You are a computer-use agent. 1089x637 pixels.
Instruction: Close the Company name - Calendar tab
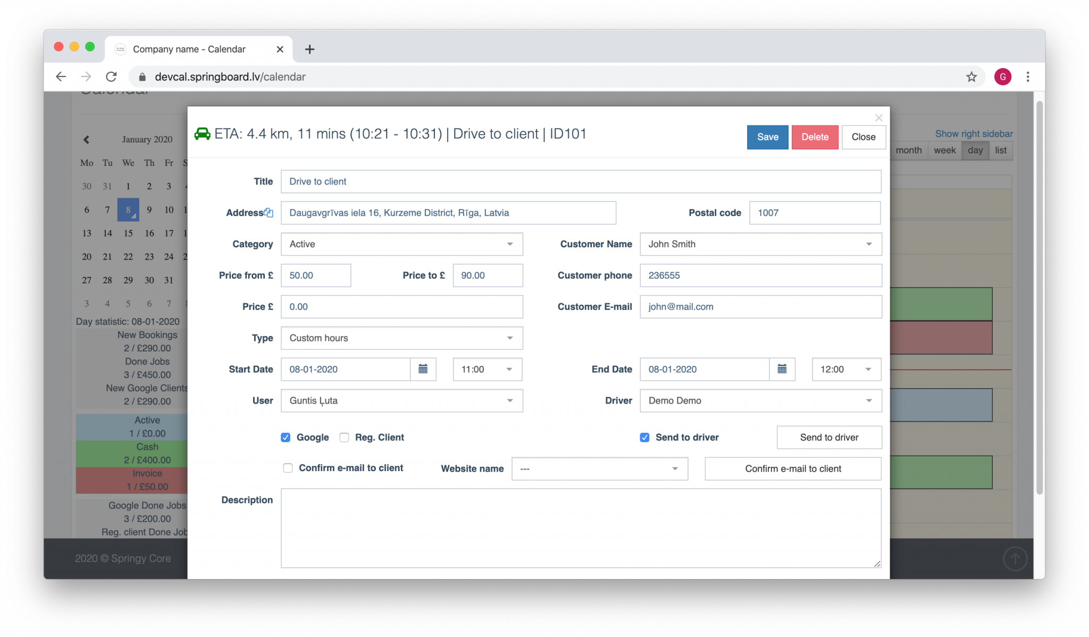pyautogui.click(x=280, y=49)
